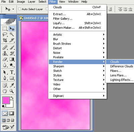Switch to Quick Mask mode

[x=11, y=113]
